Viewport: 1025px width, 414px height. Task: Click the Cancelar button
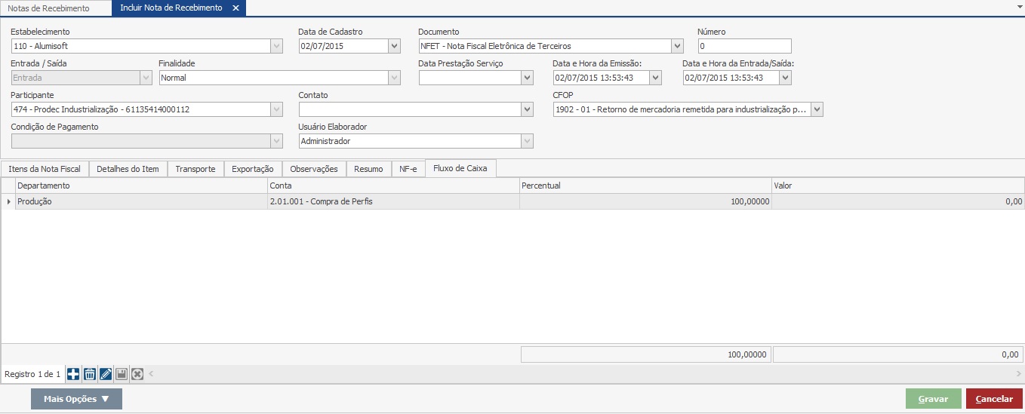[993, 399]
